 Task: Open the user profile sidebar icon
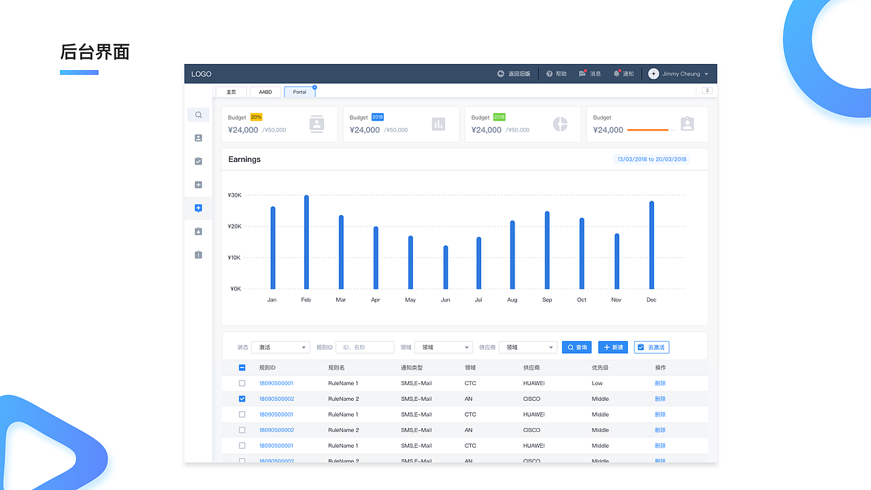tap(198, 138)
